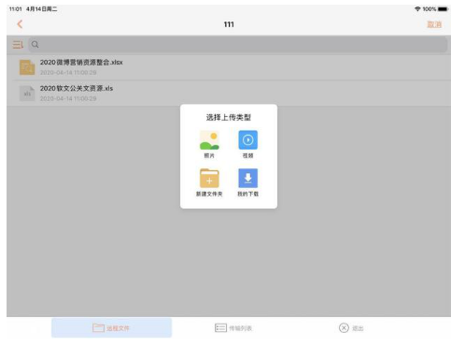Image resolution: width=451 pixels, height=361 pixels.
Task: Switch to 远程文件 tab
Action: pyautogui.click(x=111, y=327)
